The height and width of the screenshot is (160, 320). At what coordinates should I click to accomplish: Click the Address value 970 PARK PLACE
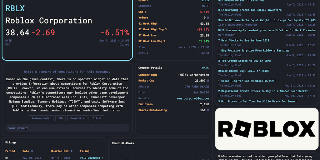point(197,87)
